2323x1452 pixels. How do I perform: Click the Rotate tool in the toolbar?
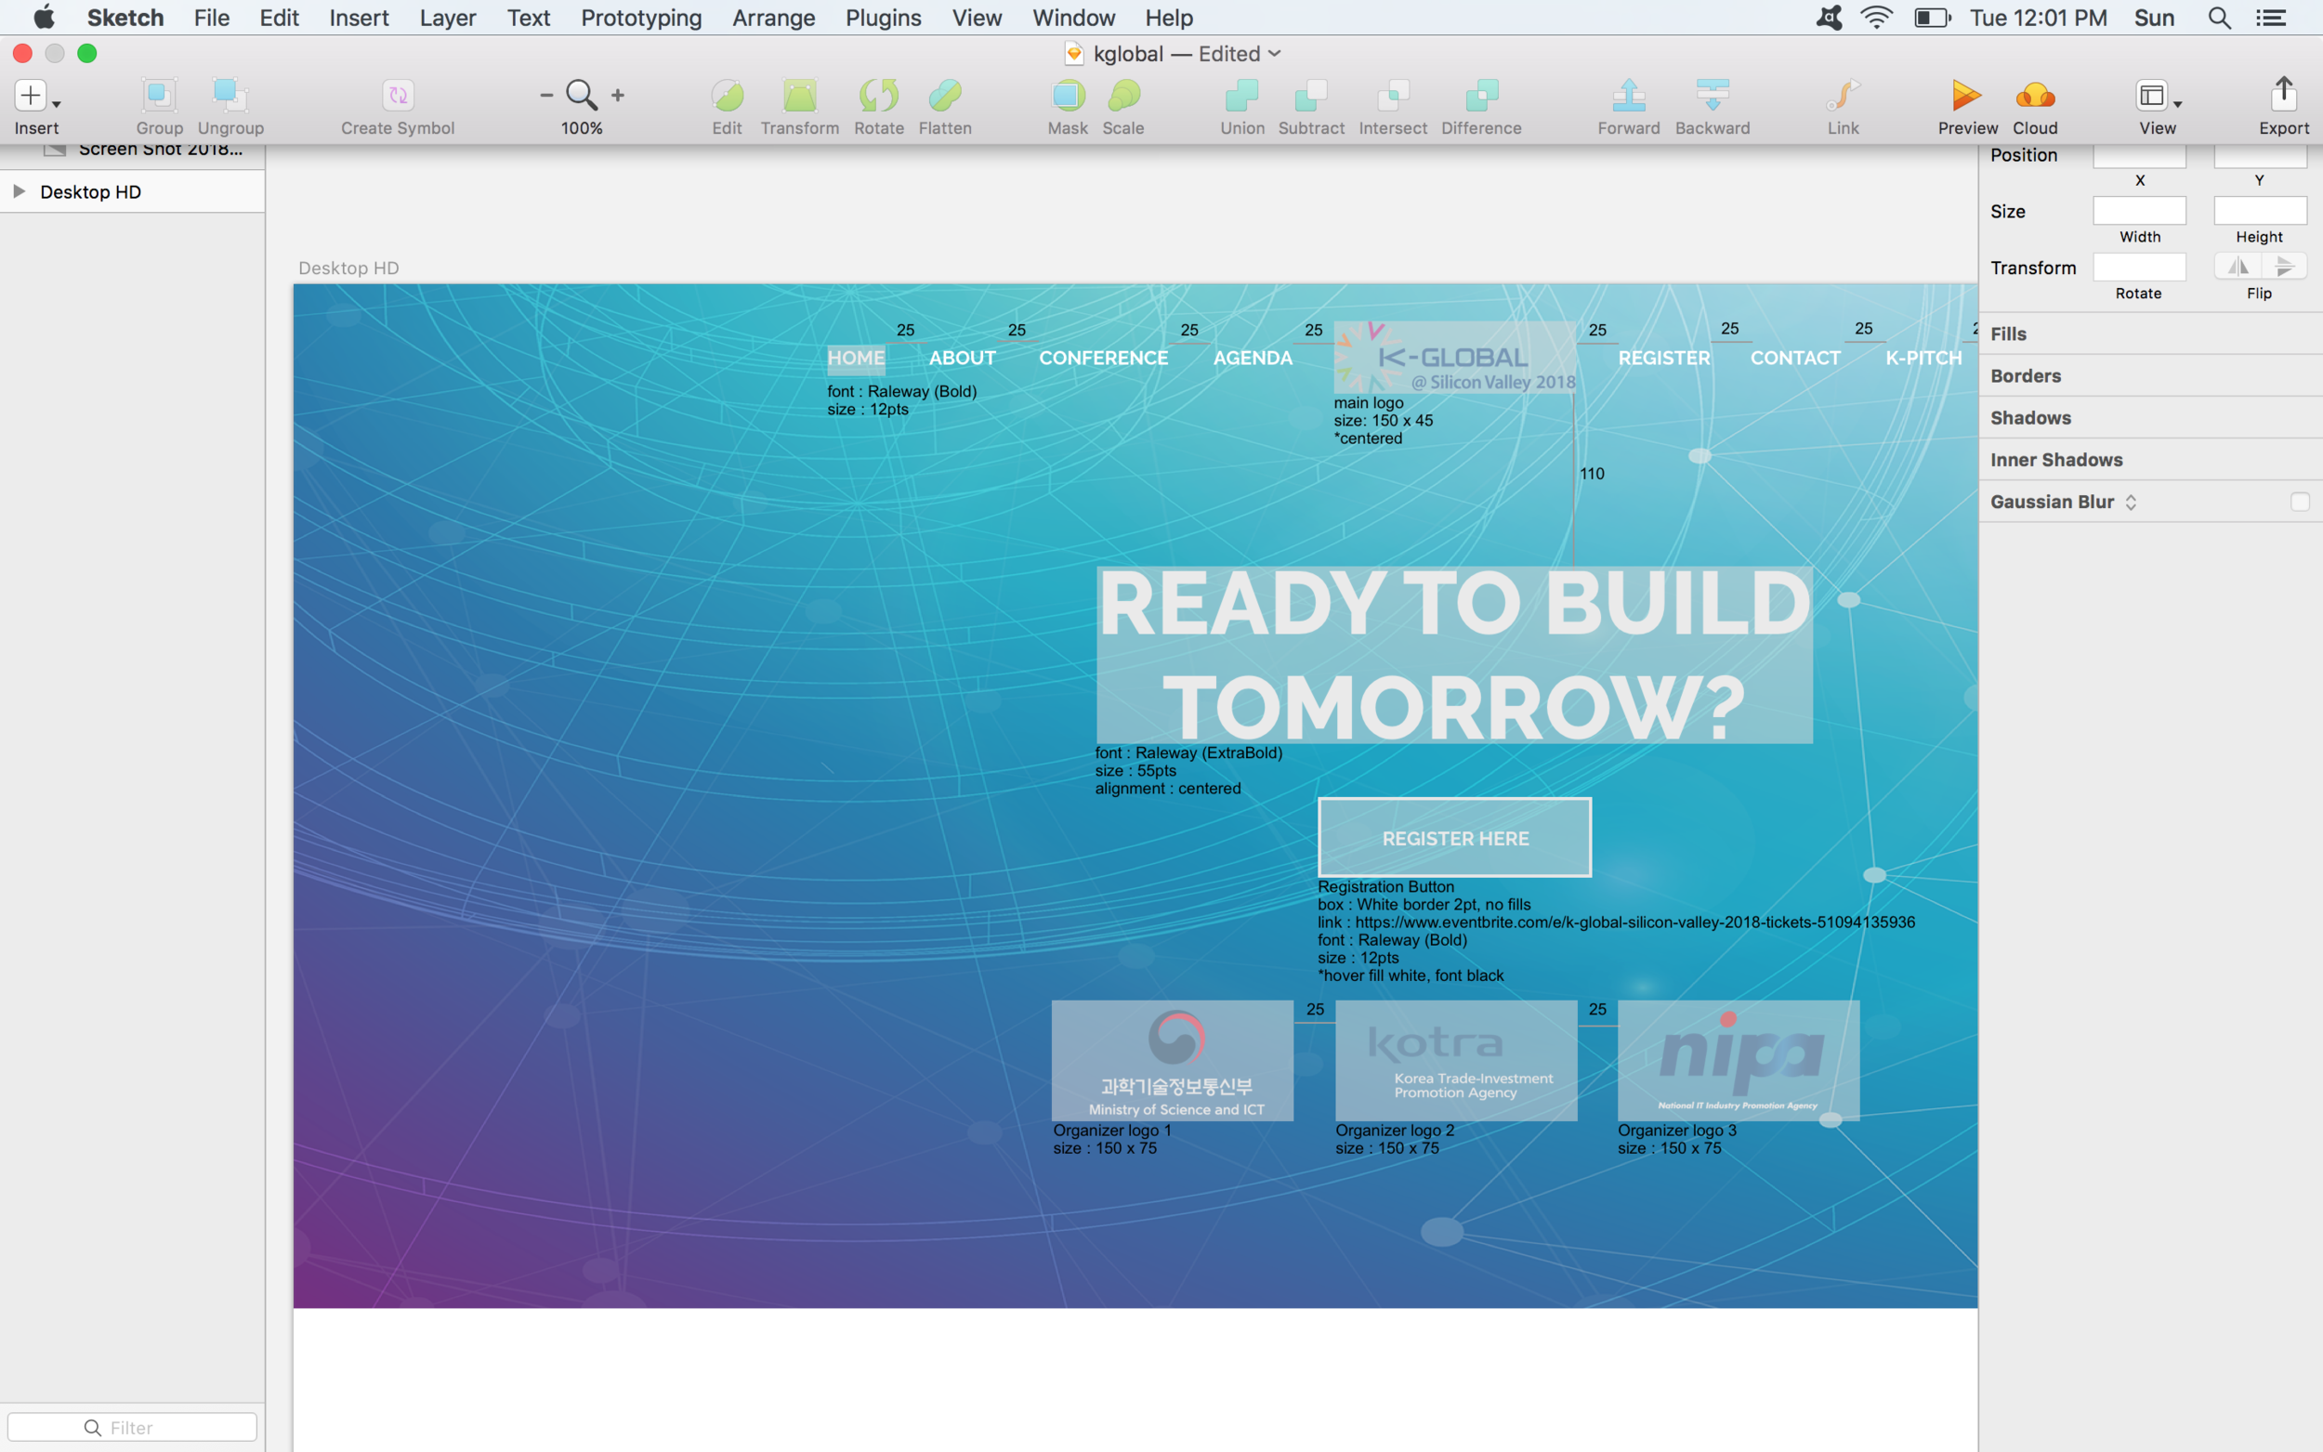click(x=878, y=106)
